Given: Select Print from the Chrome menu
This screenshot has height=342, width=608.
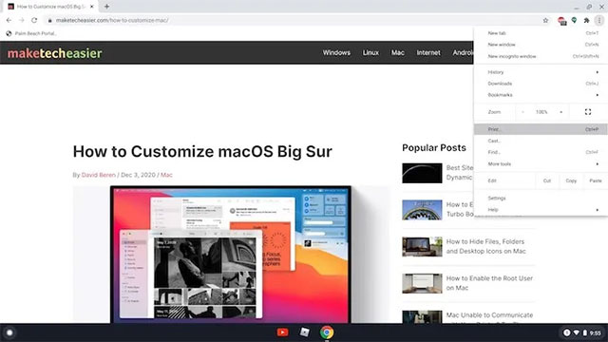Looking at the screenshot, I should pos(541,129).
